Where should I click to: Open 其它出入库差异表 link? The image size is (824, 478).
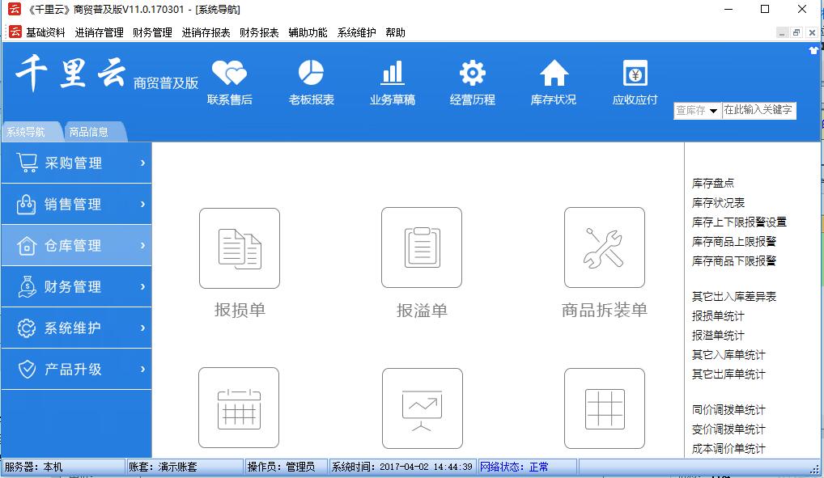tap(733, 296)
